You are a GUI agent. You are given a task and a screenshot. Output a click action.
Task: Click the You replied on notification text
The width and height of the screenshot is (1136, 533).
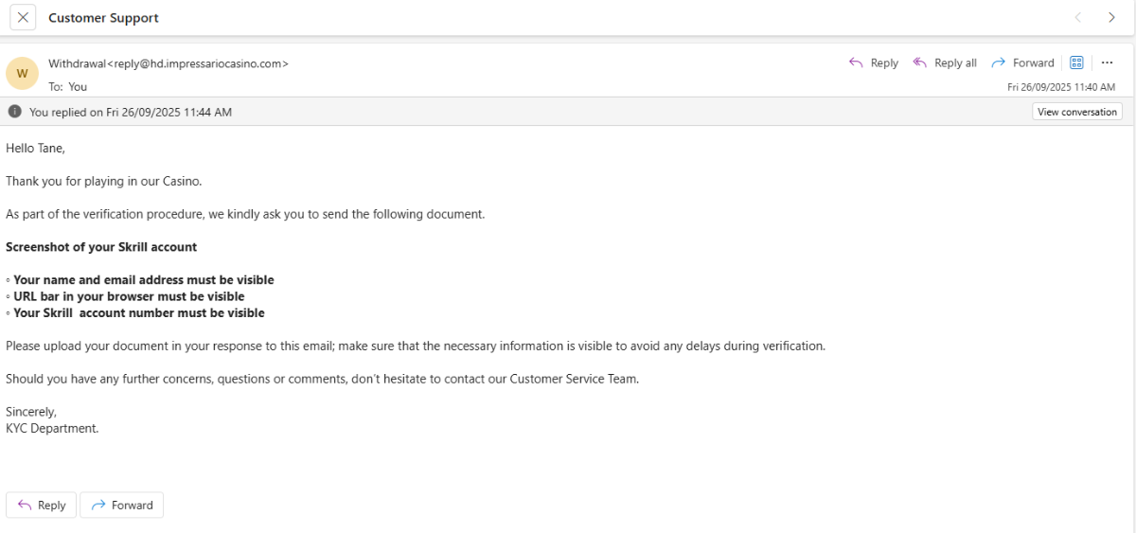pyautogui.click(x=131, y=112)
